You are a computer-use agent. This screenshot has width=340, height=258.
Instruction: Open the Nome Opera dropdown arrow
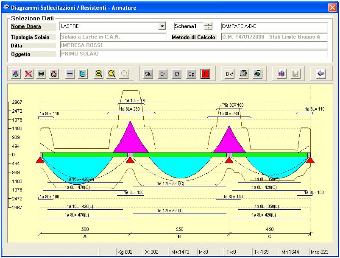click(162, 26)
